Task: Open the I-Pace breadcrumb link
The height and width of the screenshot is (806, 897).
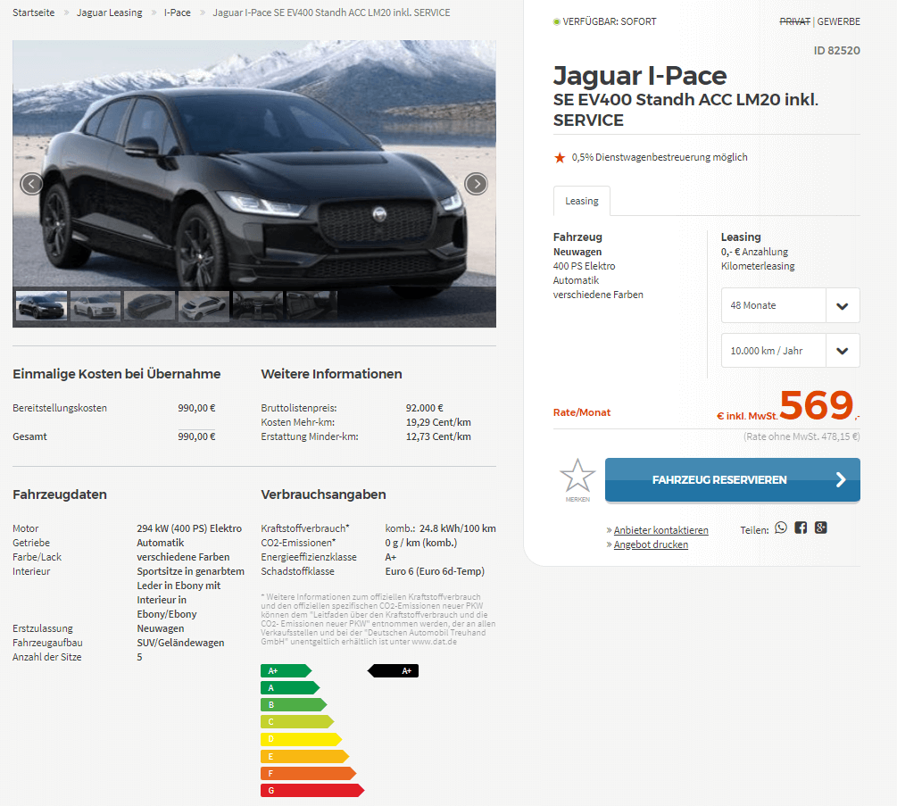Action: [178, 12]
